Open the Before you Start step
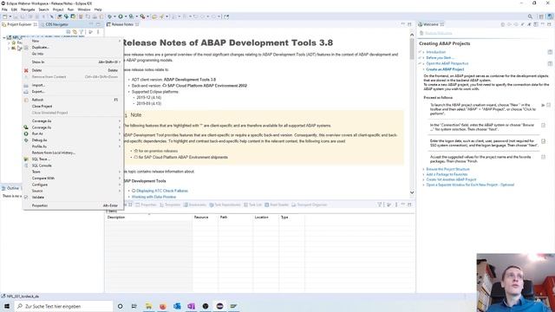 pos(440,58)
